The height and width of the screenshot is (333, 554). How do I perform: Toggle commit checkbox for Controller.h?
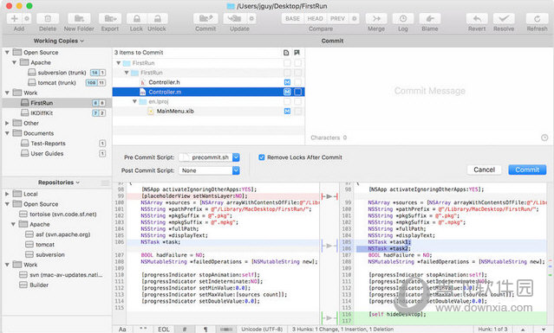pos(287,82)
